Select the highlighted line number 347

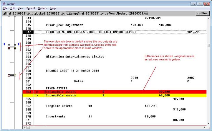point(28,32)
